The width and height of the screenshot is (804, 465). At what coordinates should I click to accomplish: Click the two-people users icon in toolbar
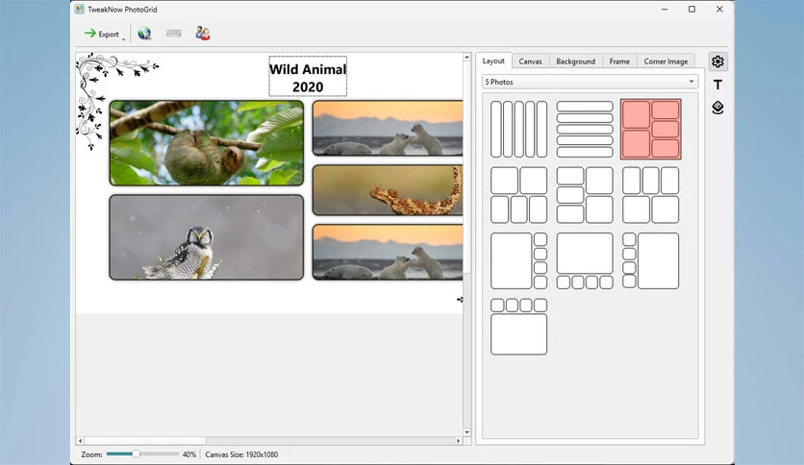[x=203, y=34]
